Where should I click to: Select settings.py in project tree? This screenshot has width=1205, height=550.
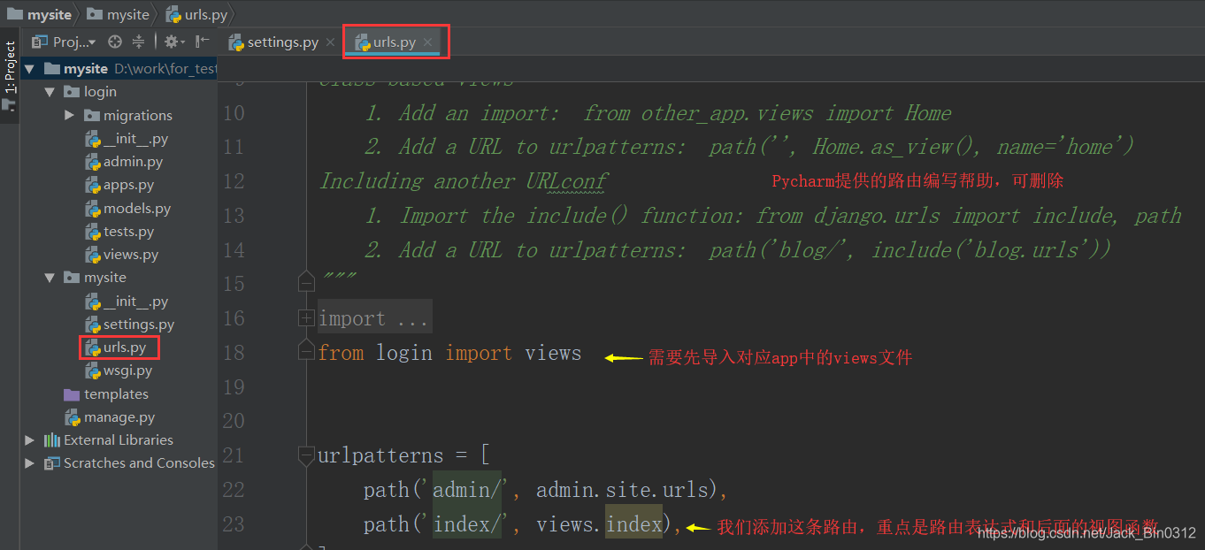pyautogui.click(x=130, y=325)
